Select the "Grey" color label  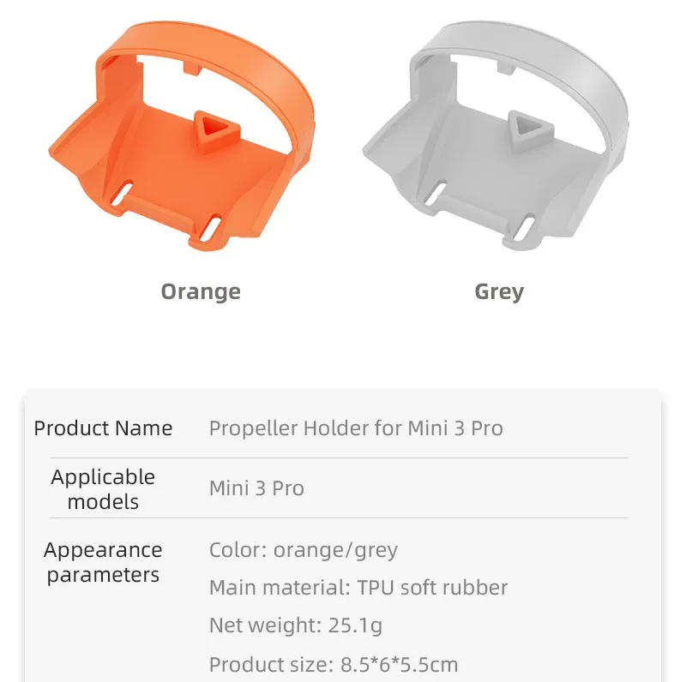(x=499, y=292)
